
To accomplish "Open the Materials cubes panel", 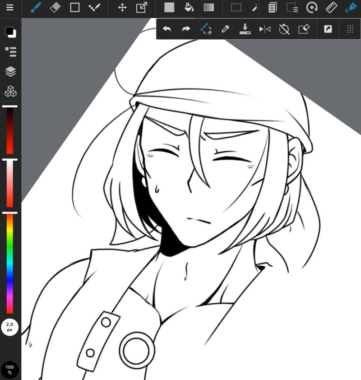I will pyautogui.click(x=11, y=91).
